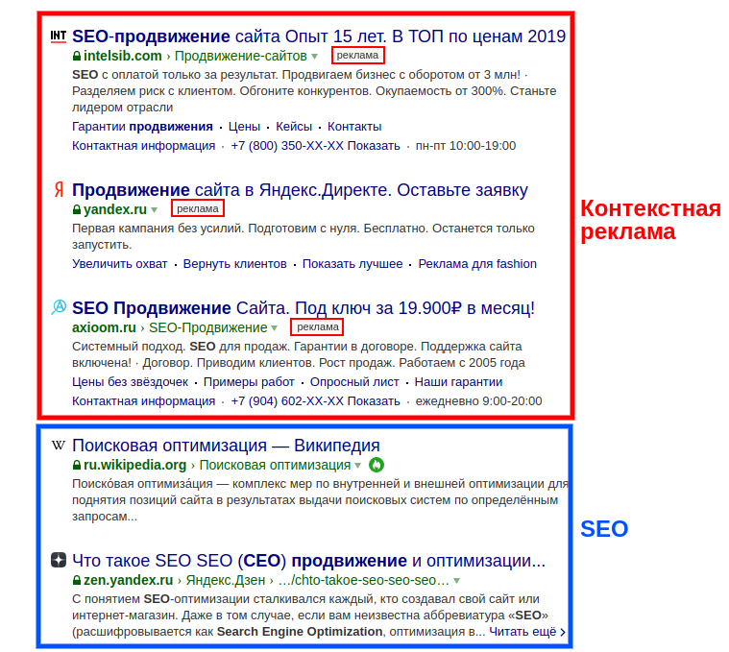Open Продвижение сайта в Яндекс.Директе title
Screen dimensions: 729x652
300,190
